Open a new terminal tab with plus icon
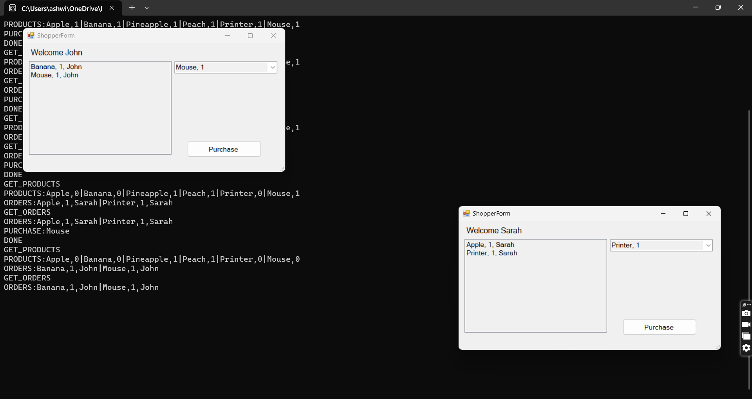The image size is (752, 399). coord(132,7)
